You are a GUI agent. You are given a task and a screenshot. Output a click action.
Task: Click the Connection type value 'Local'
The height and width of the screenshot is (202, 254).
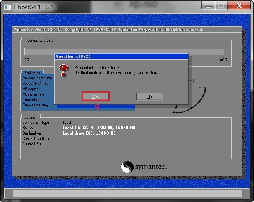point(67,122)
